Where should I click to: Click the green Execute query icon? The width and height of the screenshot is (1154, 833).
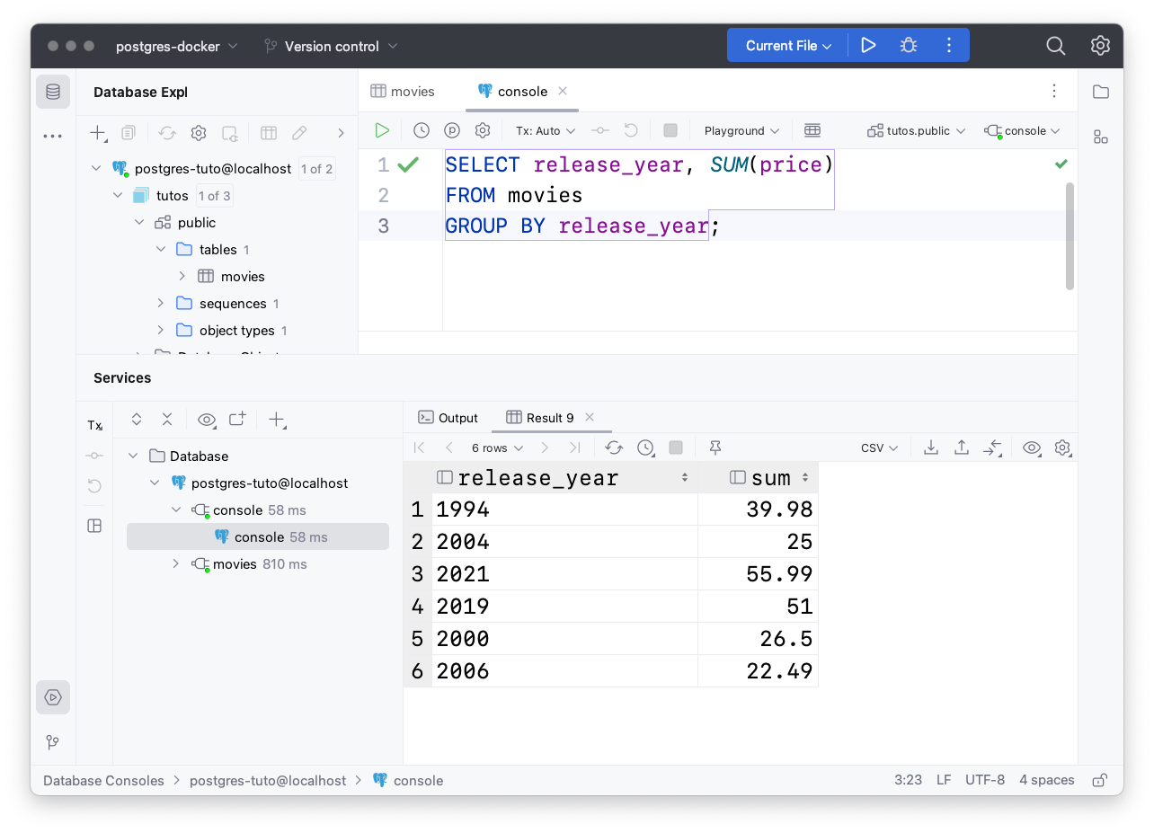(x=382, y=130)
